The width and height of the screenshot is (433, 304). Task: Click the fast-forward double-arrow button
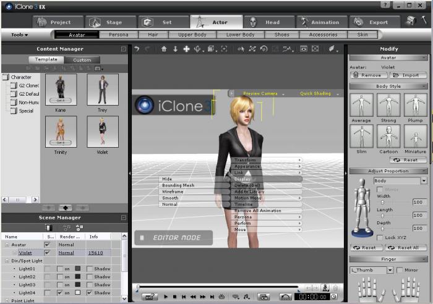coord(202,297)
